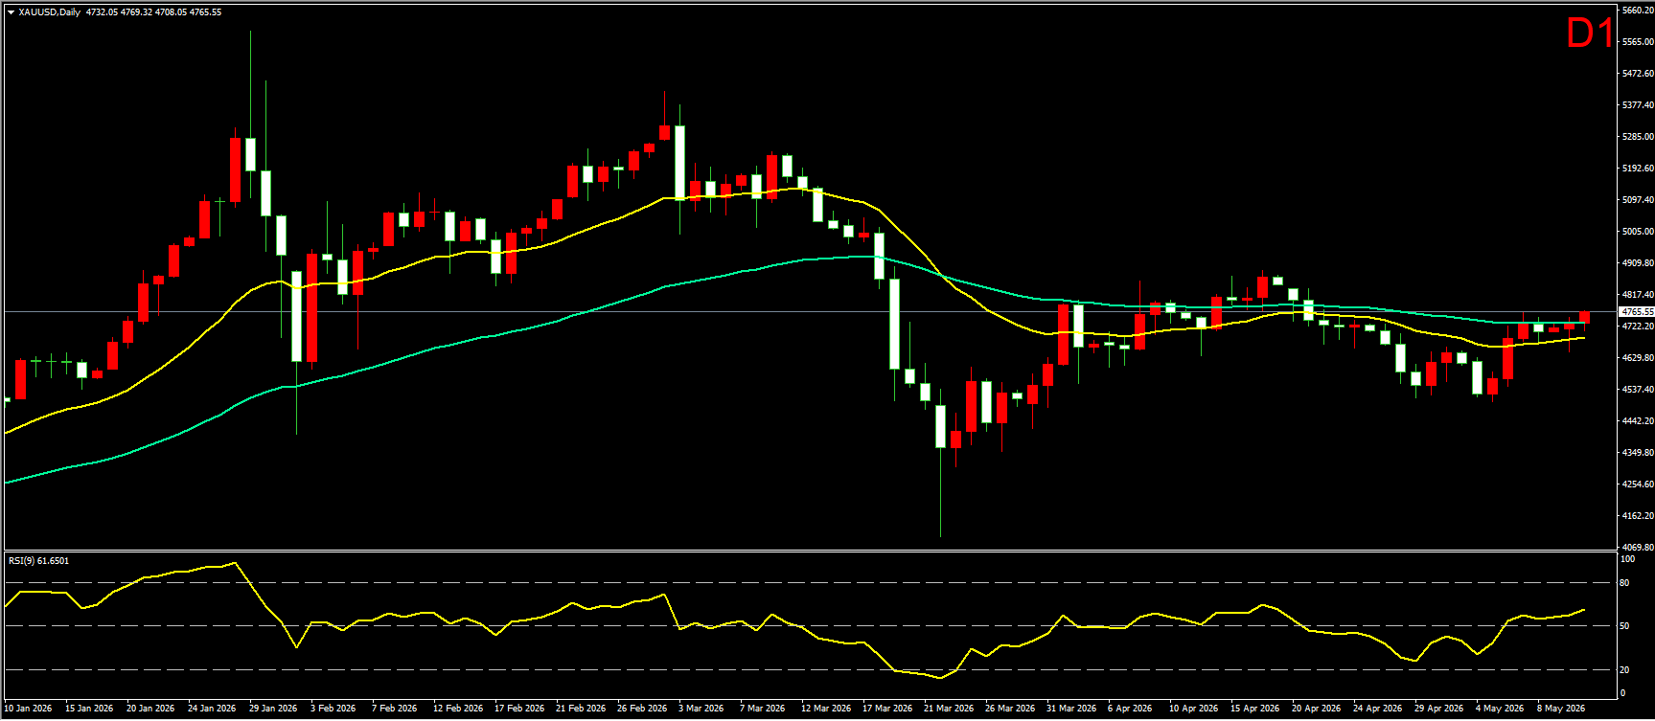This screenshot has width=1655, height=721.
Task: Select the 4442.20 price axis label
Action: (x=1638, y=421)
